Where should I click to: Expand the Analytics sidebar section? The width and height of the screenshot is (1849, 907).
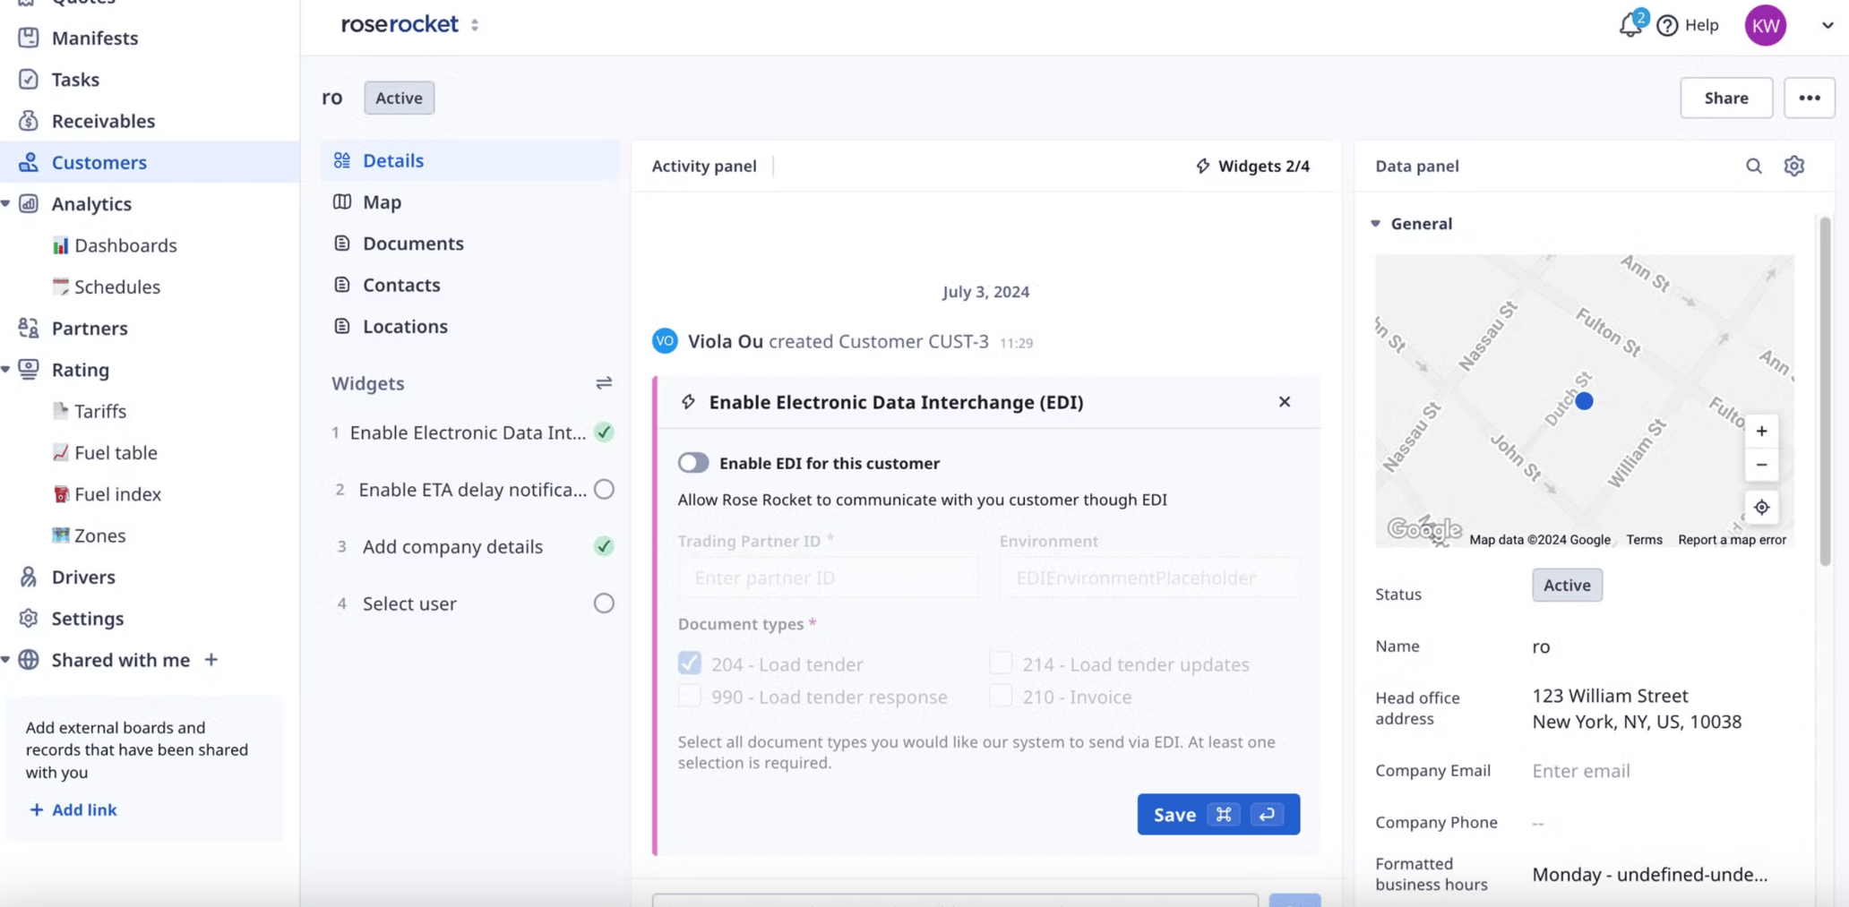pyautogui.click(x=8, y=203)
